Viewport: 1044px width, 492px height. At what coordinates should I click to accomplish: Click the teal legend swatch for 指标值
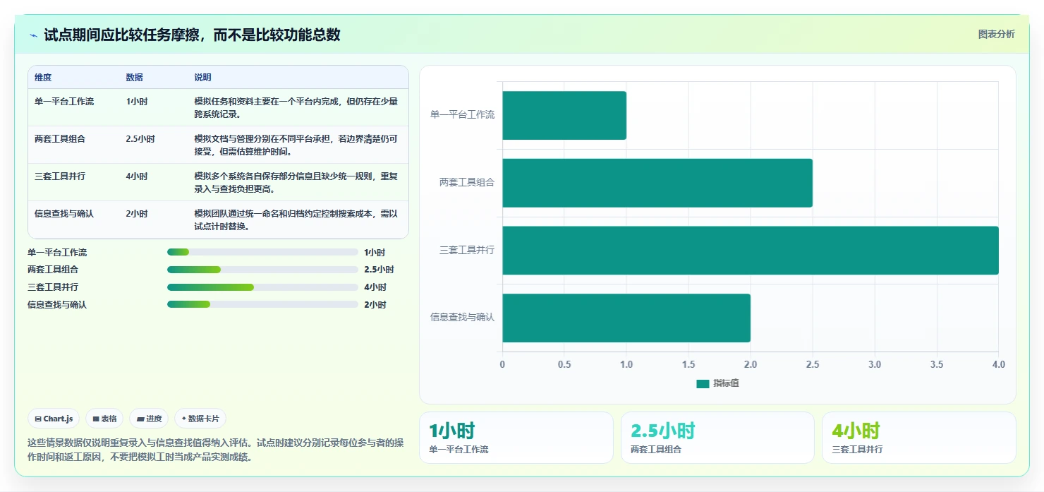pos(703,383)
